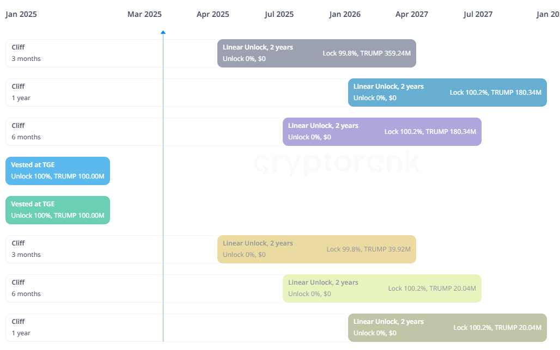Click the green Vested at TGE block
Image resolution: width=560 pixels, height=350 pixels.
pos(58,210)
